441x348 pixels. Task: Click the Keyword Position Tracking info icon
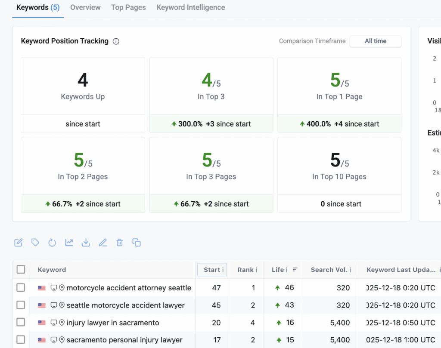point(115,41)
